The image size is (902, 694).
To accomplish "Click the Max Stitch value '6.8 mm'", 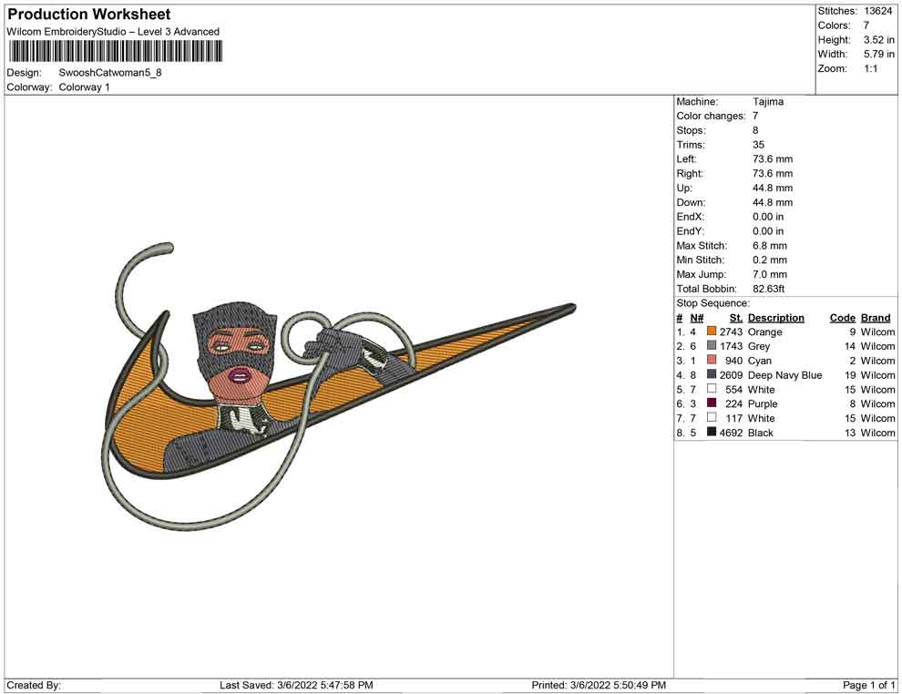I will 770,246.
